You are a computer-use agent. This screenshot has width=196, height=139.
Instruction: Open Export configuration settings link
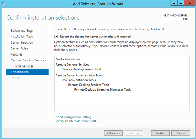(x=73, y=117)
